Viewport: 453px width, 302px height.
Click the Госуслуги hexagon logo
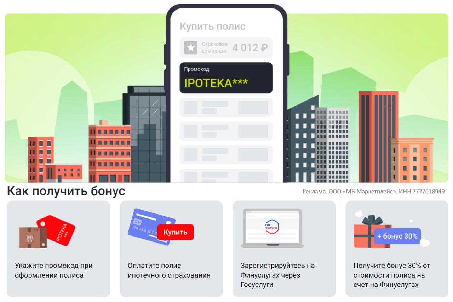click(x=272, y=227)
